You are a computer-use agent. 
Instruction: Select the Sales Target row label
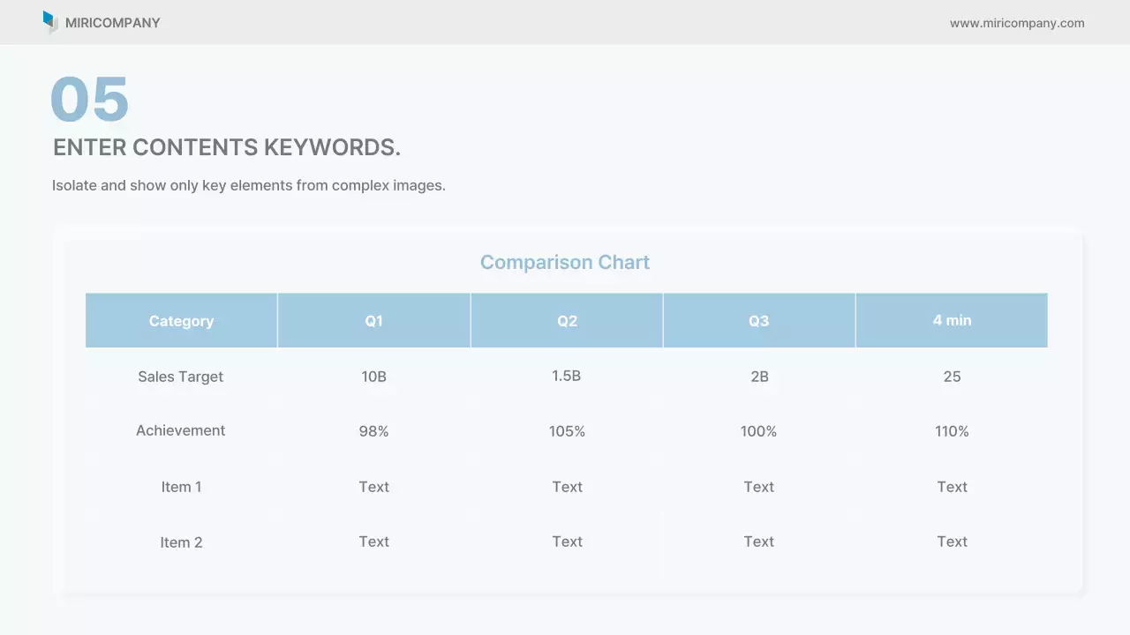[x=180, y=377]
